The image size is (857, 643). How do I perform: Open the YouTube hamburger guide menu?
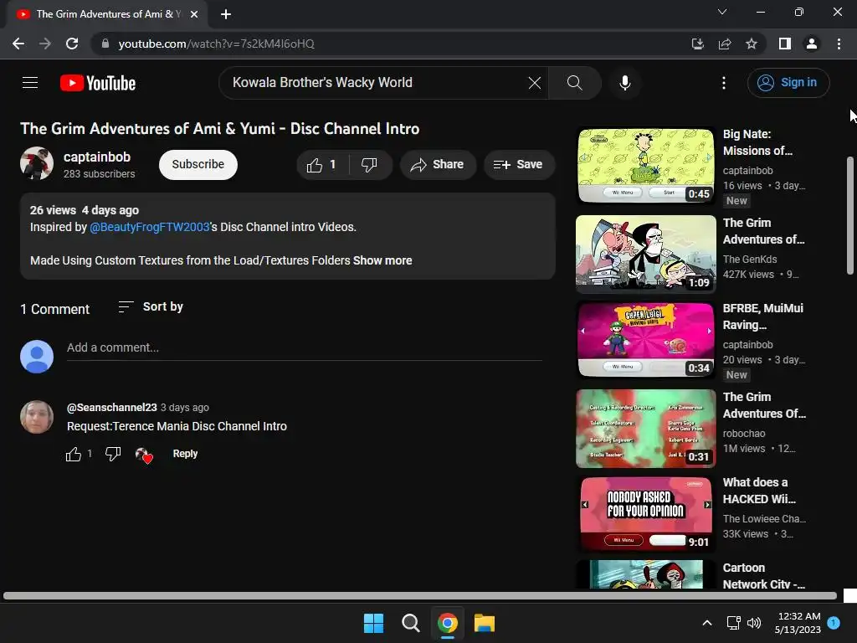coord(30,83)
